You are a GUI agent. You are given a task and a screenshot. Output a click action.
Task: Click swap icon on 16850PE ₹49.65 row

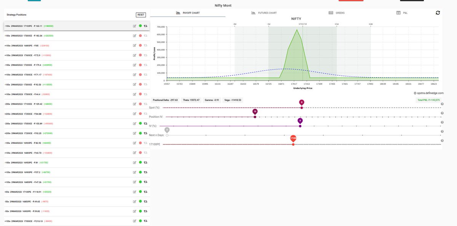[x=145, y=202]
